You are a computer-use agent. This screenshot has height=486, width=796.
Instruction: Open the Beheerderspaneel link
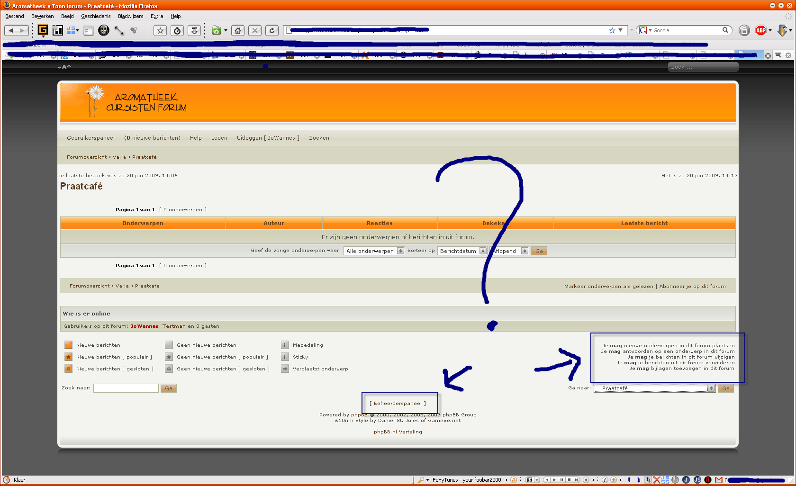[398, 404]
